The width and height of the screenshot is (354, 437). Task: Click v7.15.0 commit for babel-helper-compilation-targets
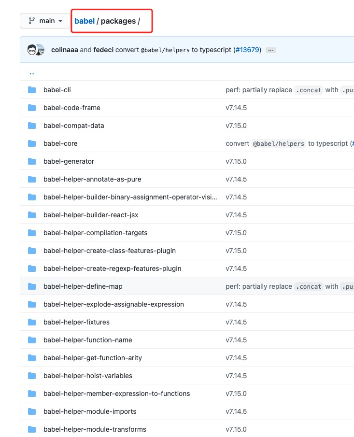click(x=236, y=233)
